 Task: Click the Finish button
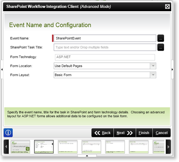(144, 133)
